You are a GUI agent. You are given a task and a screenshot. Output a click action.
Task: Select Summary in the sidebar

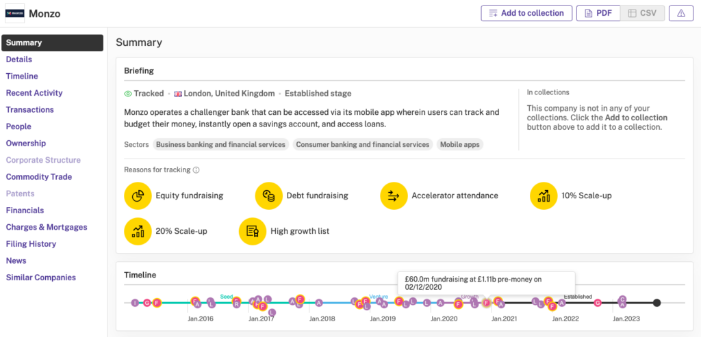click(52, 43)
